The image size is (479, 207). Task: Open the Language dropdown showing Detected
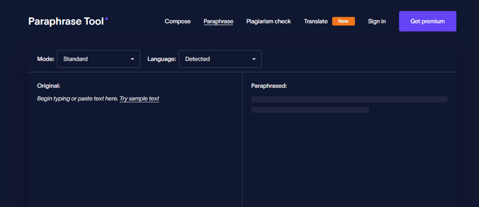(x=220, y=59)
